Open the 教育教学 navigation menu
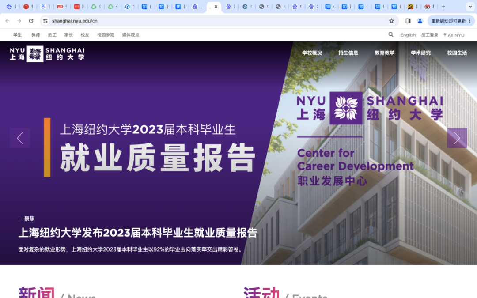Screen dimensions: 477x298 (x=384, y=53)
